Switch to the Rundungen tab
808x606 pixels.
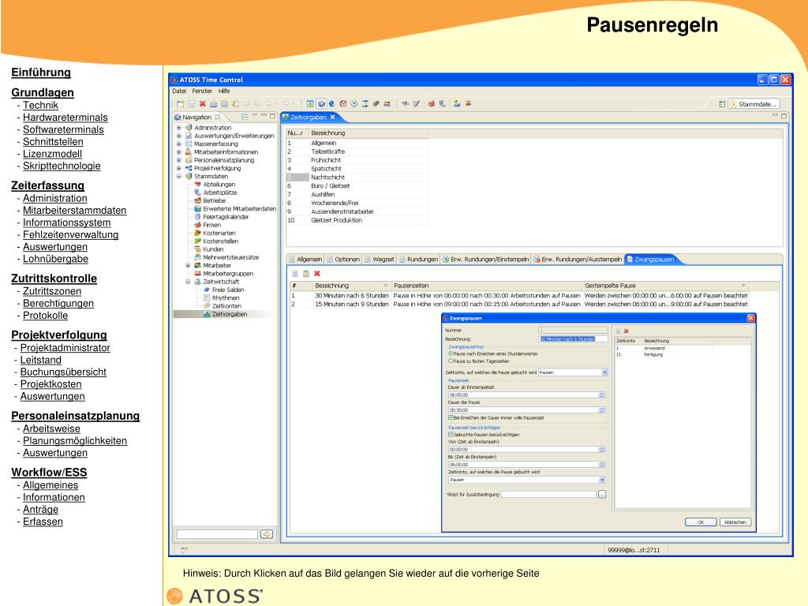click(418, 259)
